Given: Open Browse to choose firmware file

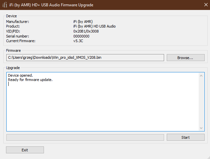Looking at the screenshot, I should (185, 57).
